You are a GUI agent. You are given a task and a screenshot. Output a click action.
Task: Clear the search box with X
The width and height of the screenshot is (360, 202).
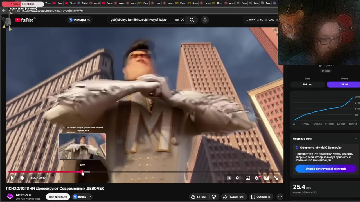coord(182,20)
